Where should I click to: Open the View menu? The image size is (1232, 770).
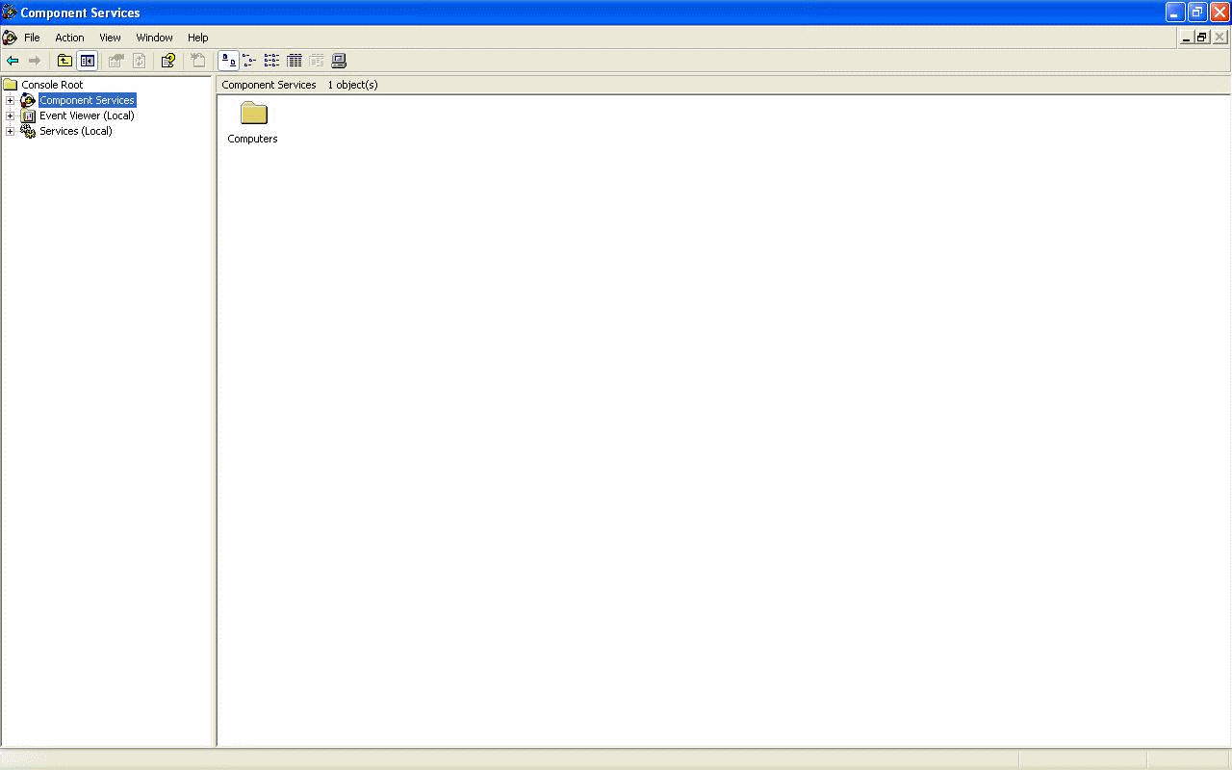[110, 38]
